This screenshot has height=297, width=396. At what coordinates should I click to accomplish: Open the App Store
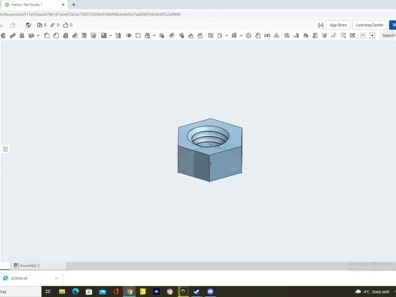pos(338,25)
